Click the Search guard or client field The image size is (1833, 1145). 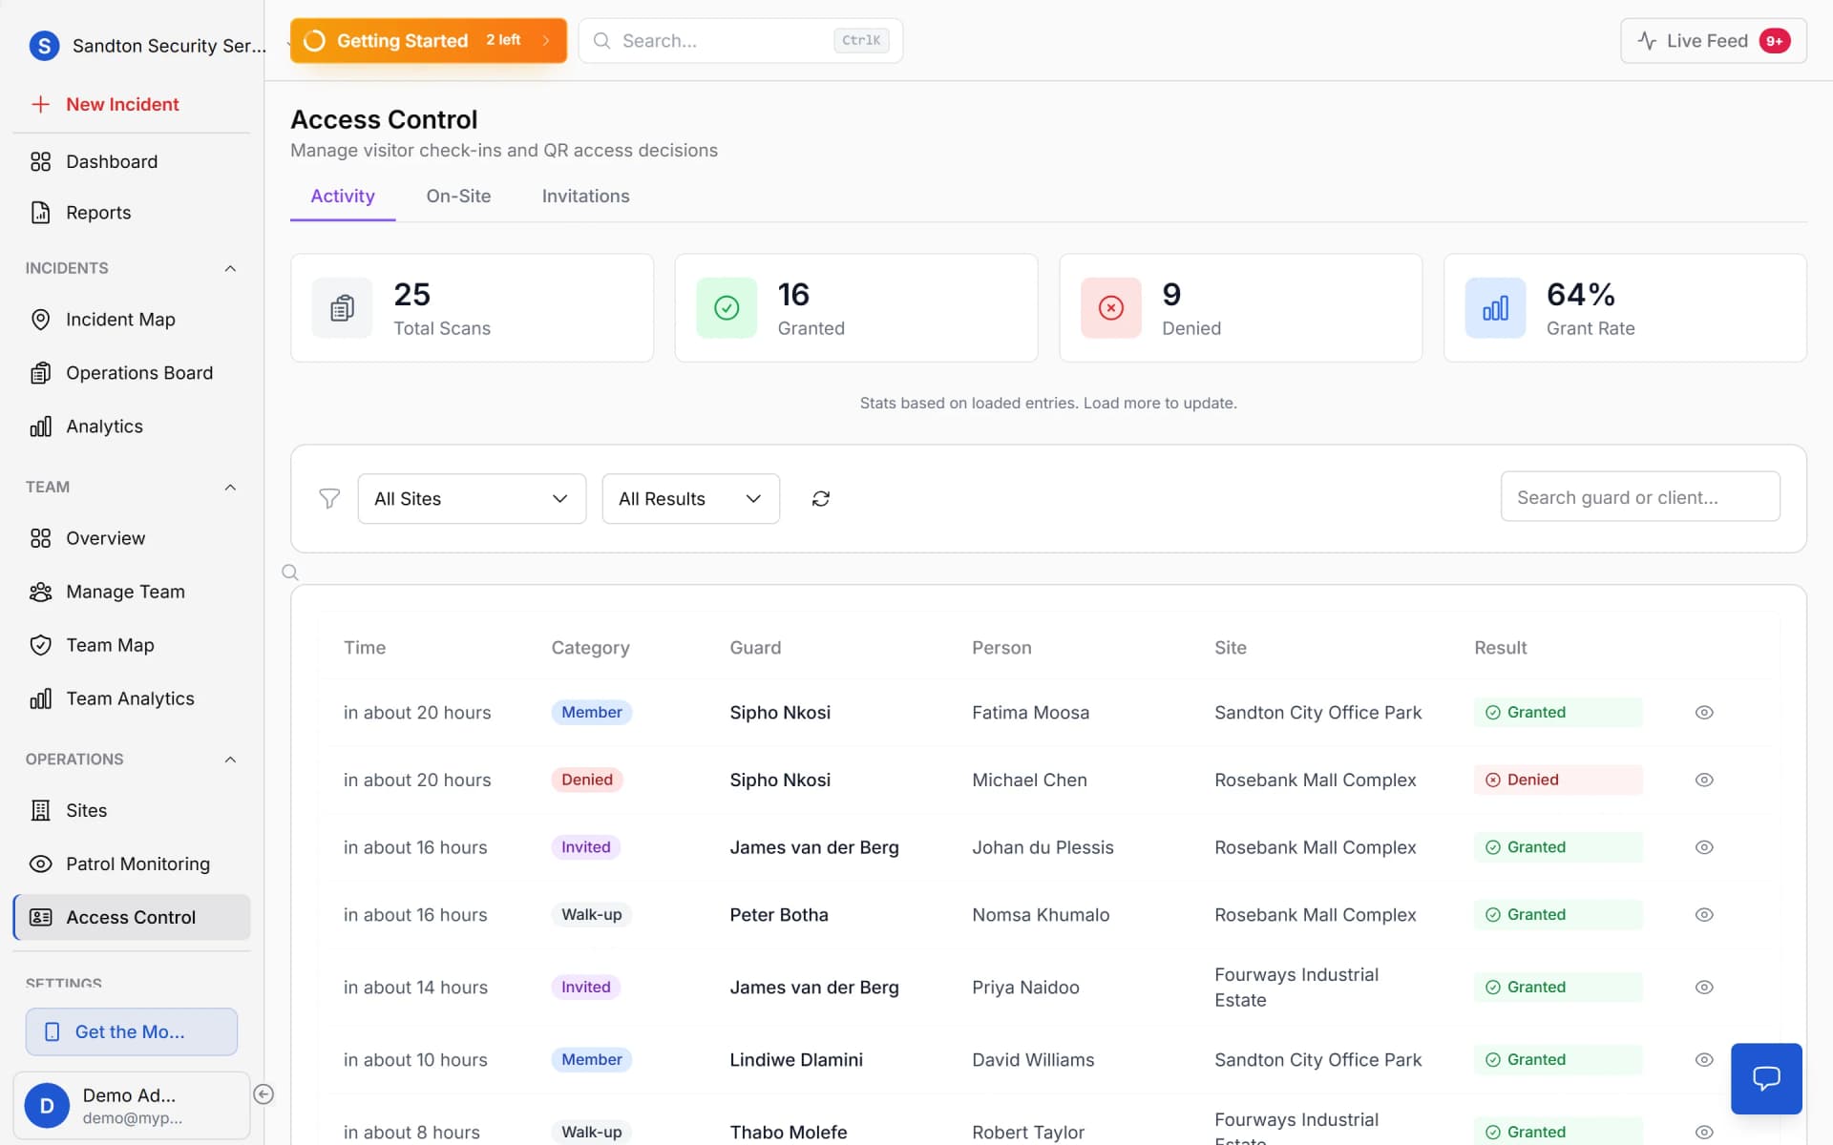tap(1639, 497)
